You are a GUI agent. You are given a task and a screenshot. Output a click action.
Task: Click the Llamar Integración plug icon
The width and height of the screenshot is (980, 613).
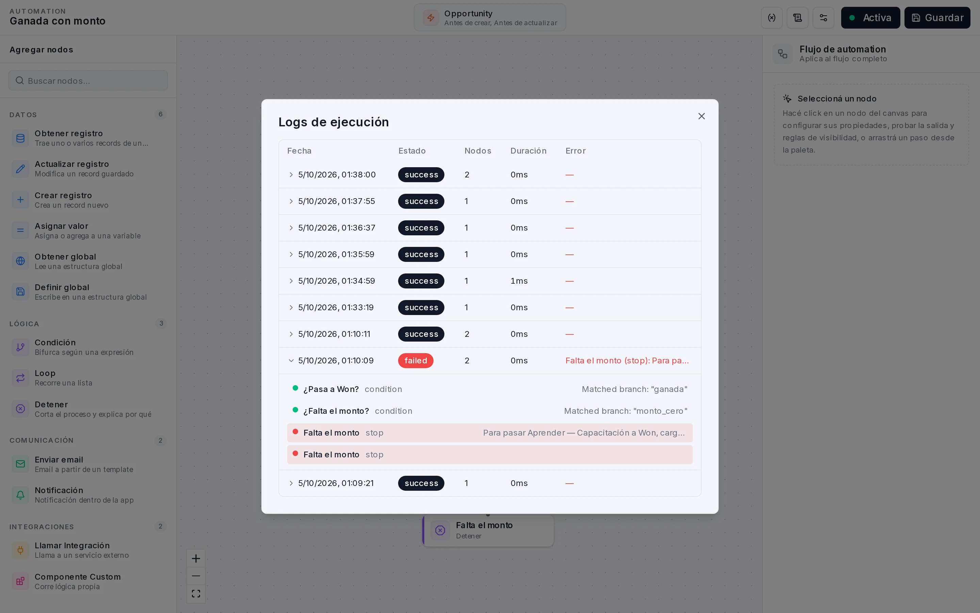click(x=20, y=550)
